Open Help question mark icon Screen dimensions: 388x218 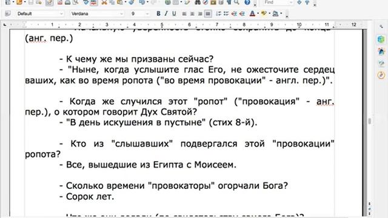[247, 2]
